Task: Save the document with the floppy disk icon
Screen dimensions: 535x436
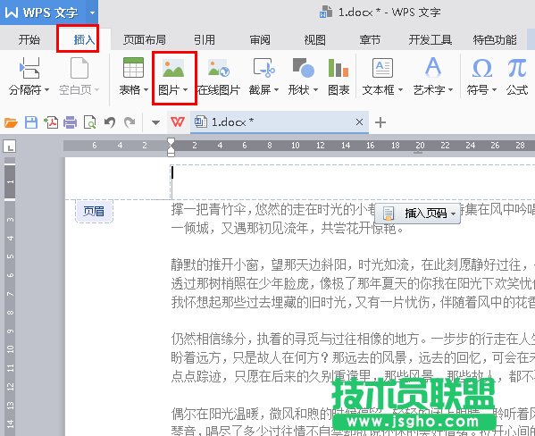Action: coord(31,122)
